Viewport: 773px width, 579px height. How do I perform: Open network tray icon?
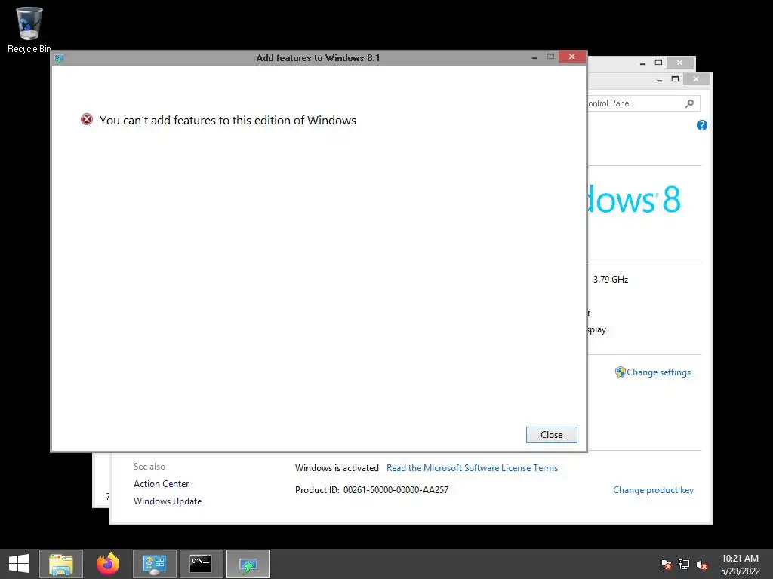(684, 564)
